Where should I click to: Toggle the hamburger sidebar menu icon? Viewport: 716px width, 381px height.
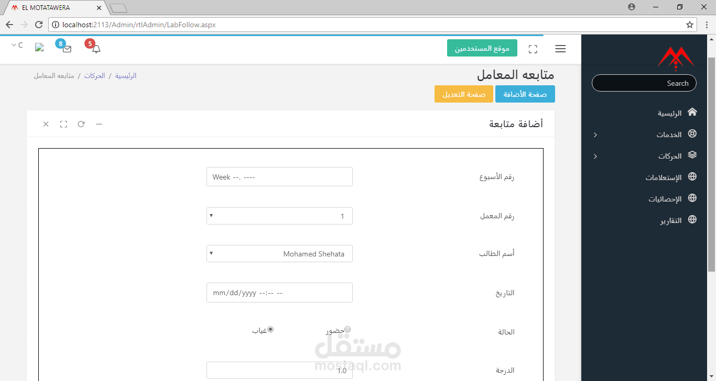pyautogui.click(x=560, y=49)
